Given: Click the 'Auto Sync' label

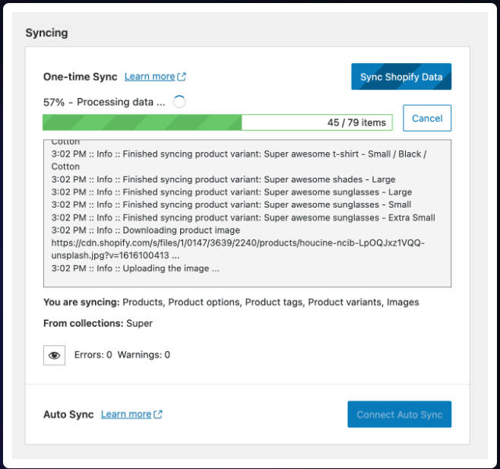Looking at the screenshot, I should click(x=68, y=414).
